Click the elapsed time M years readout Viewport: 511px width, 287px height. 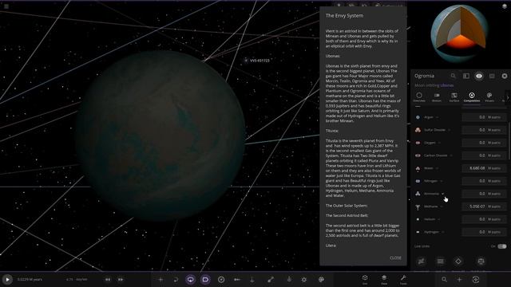pos(30,280)
